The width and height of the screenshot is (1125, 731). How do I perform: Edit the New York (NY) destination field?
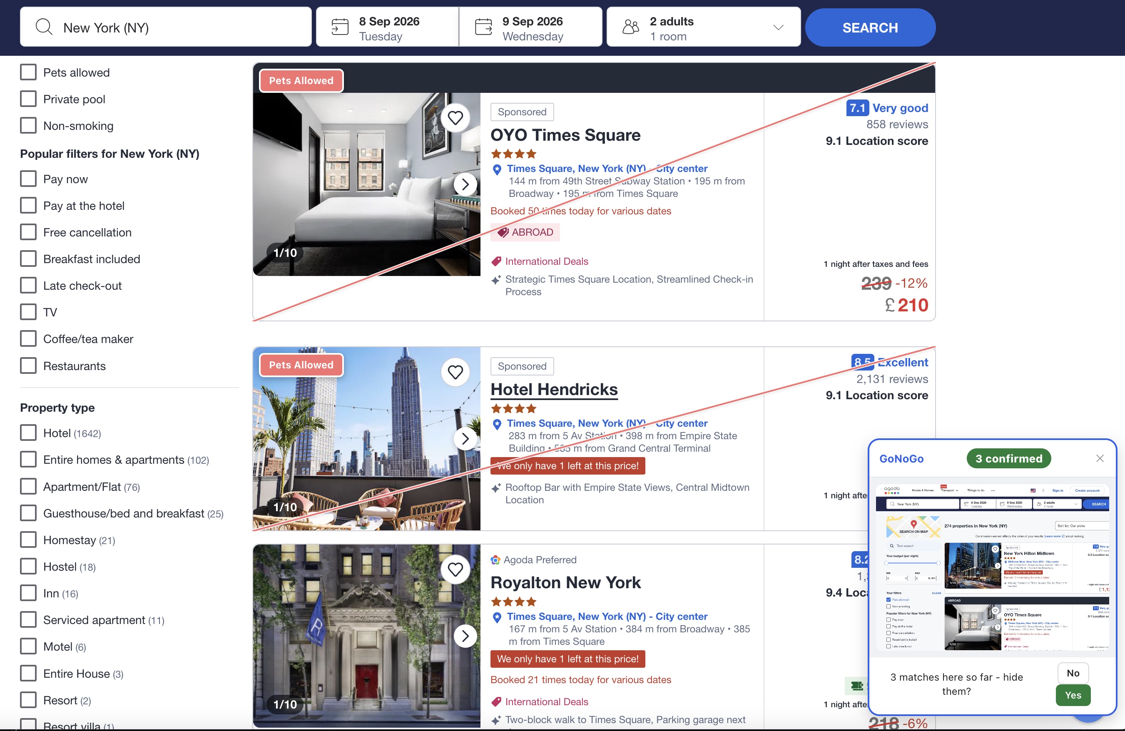click(165, 27)
